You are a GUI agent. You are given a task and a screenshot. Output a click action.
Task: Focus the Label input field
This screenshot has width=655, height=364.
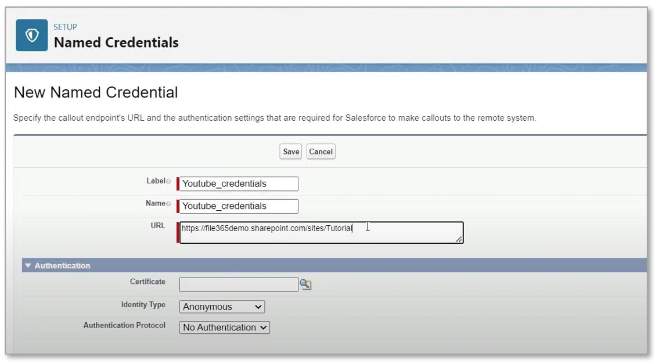tap(238, 183)
